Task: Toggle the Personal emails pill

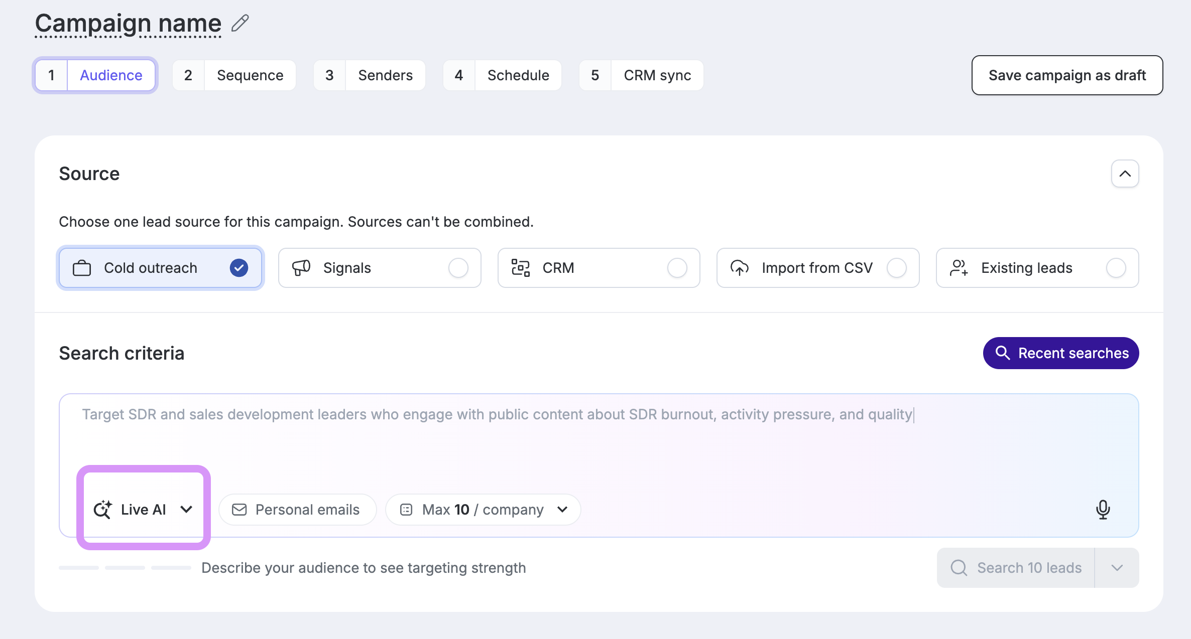Action: pos(298,510)
